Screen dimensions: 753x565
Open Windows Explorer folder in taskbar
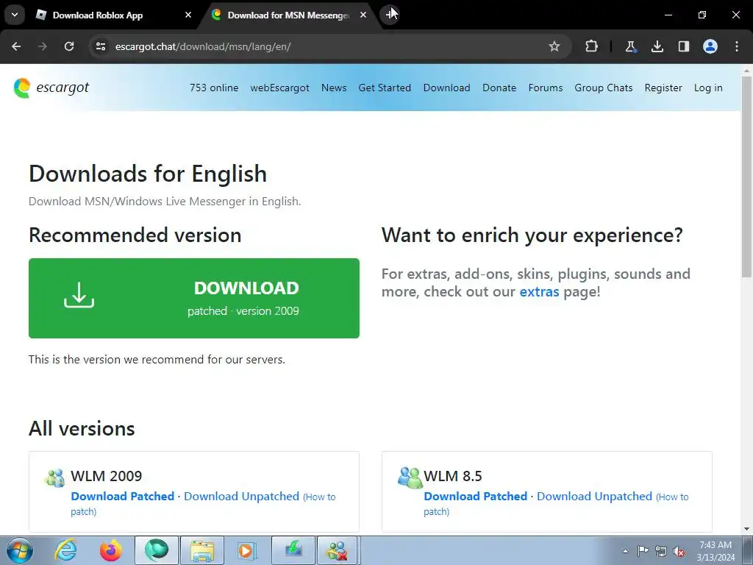click(x=202, y=550)
